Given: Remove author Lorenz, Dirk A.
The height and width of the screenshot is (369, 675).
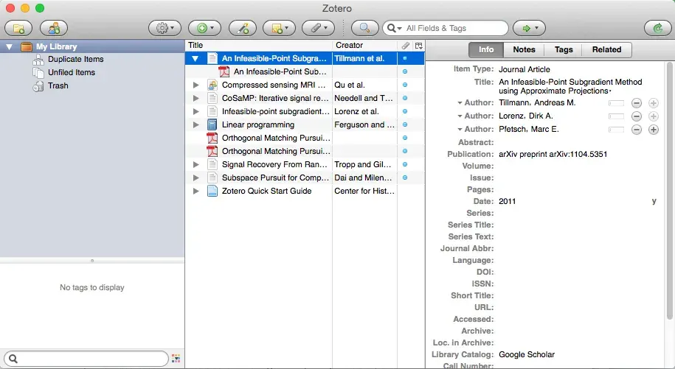Looking at the screenshot, I should [636, 116].
